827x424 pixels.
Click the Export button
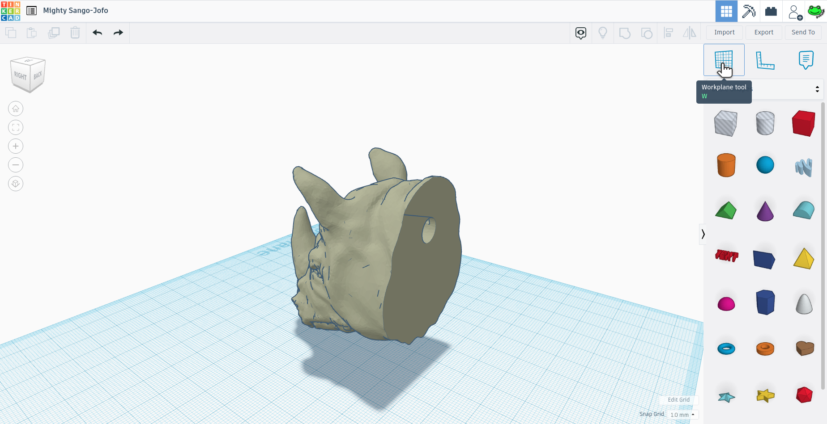(x=763, y=32)
